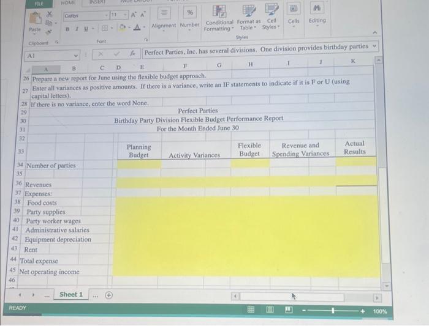429x326 pixels.
Task: Click the Enter checkmark formula bar icon
Action: (x=116, y=53)
